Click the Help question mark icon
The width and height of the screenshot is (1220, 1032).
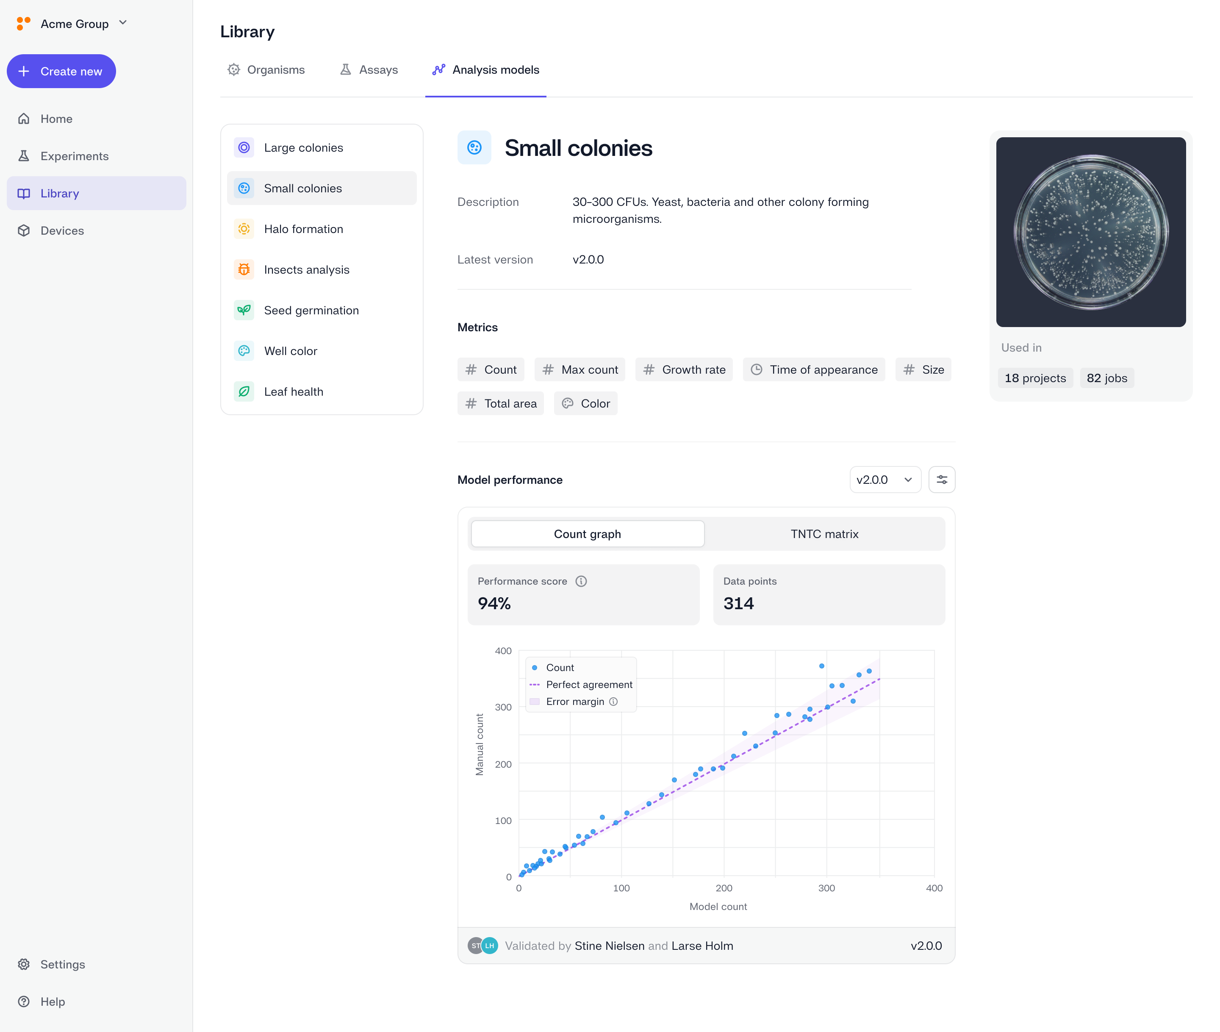pos(24,1001)
